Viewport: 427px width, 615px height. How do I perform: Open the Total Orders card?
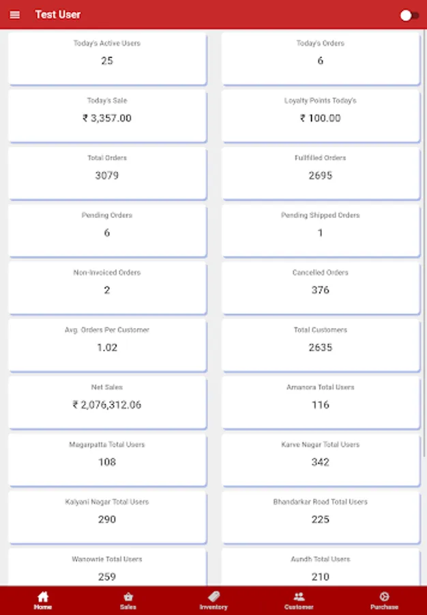click(107, 174)
